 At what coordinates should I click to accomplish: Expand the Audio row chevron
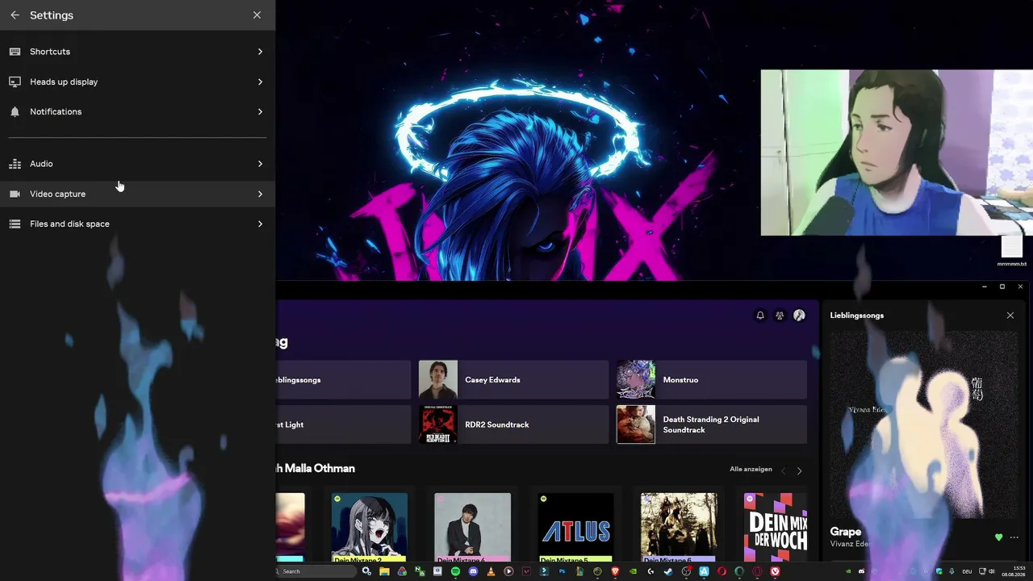pos(260,164)
